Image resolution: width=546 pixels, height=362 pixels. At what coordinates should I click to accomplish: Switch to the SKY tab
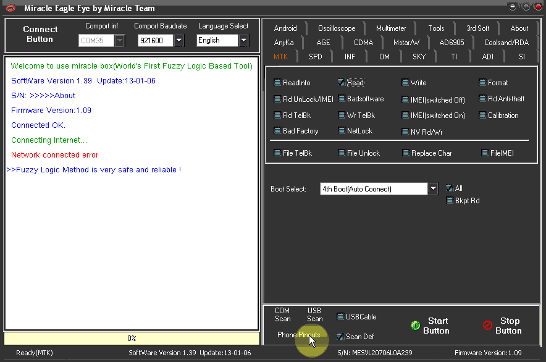[x=419, y=56]
